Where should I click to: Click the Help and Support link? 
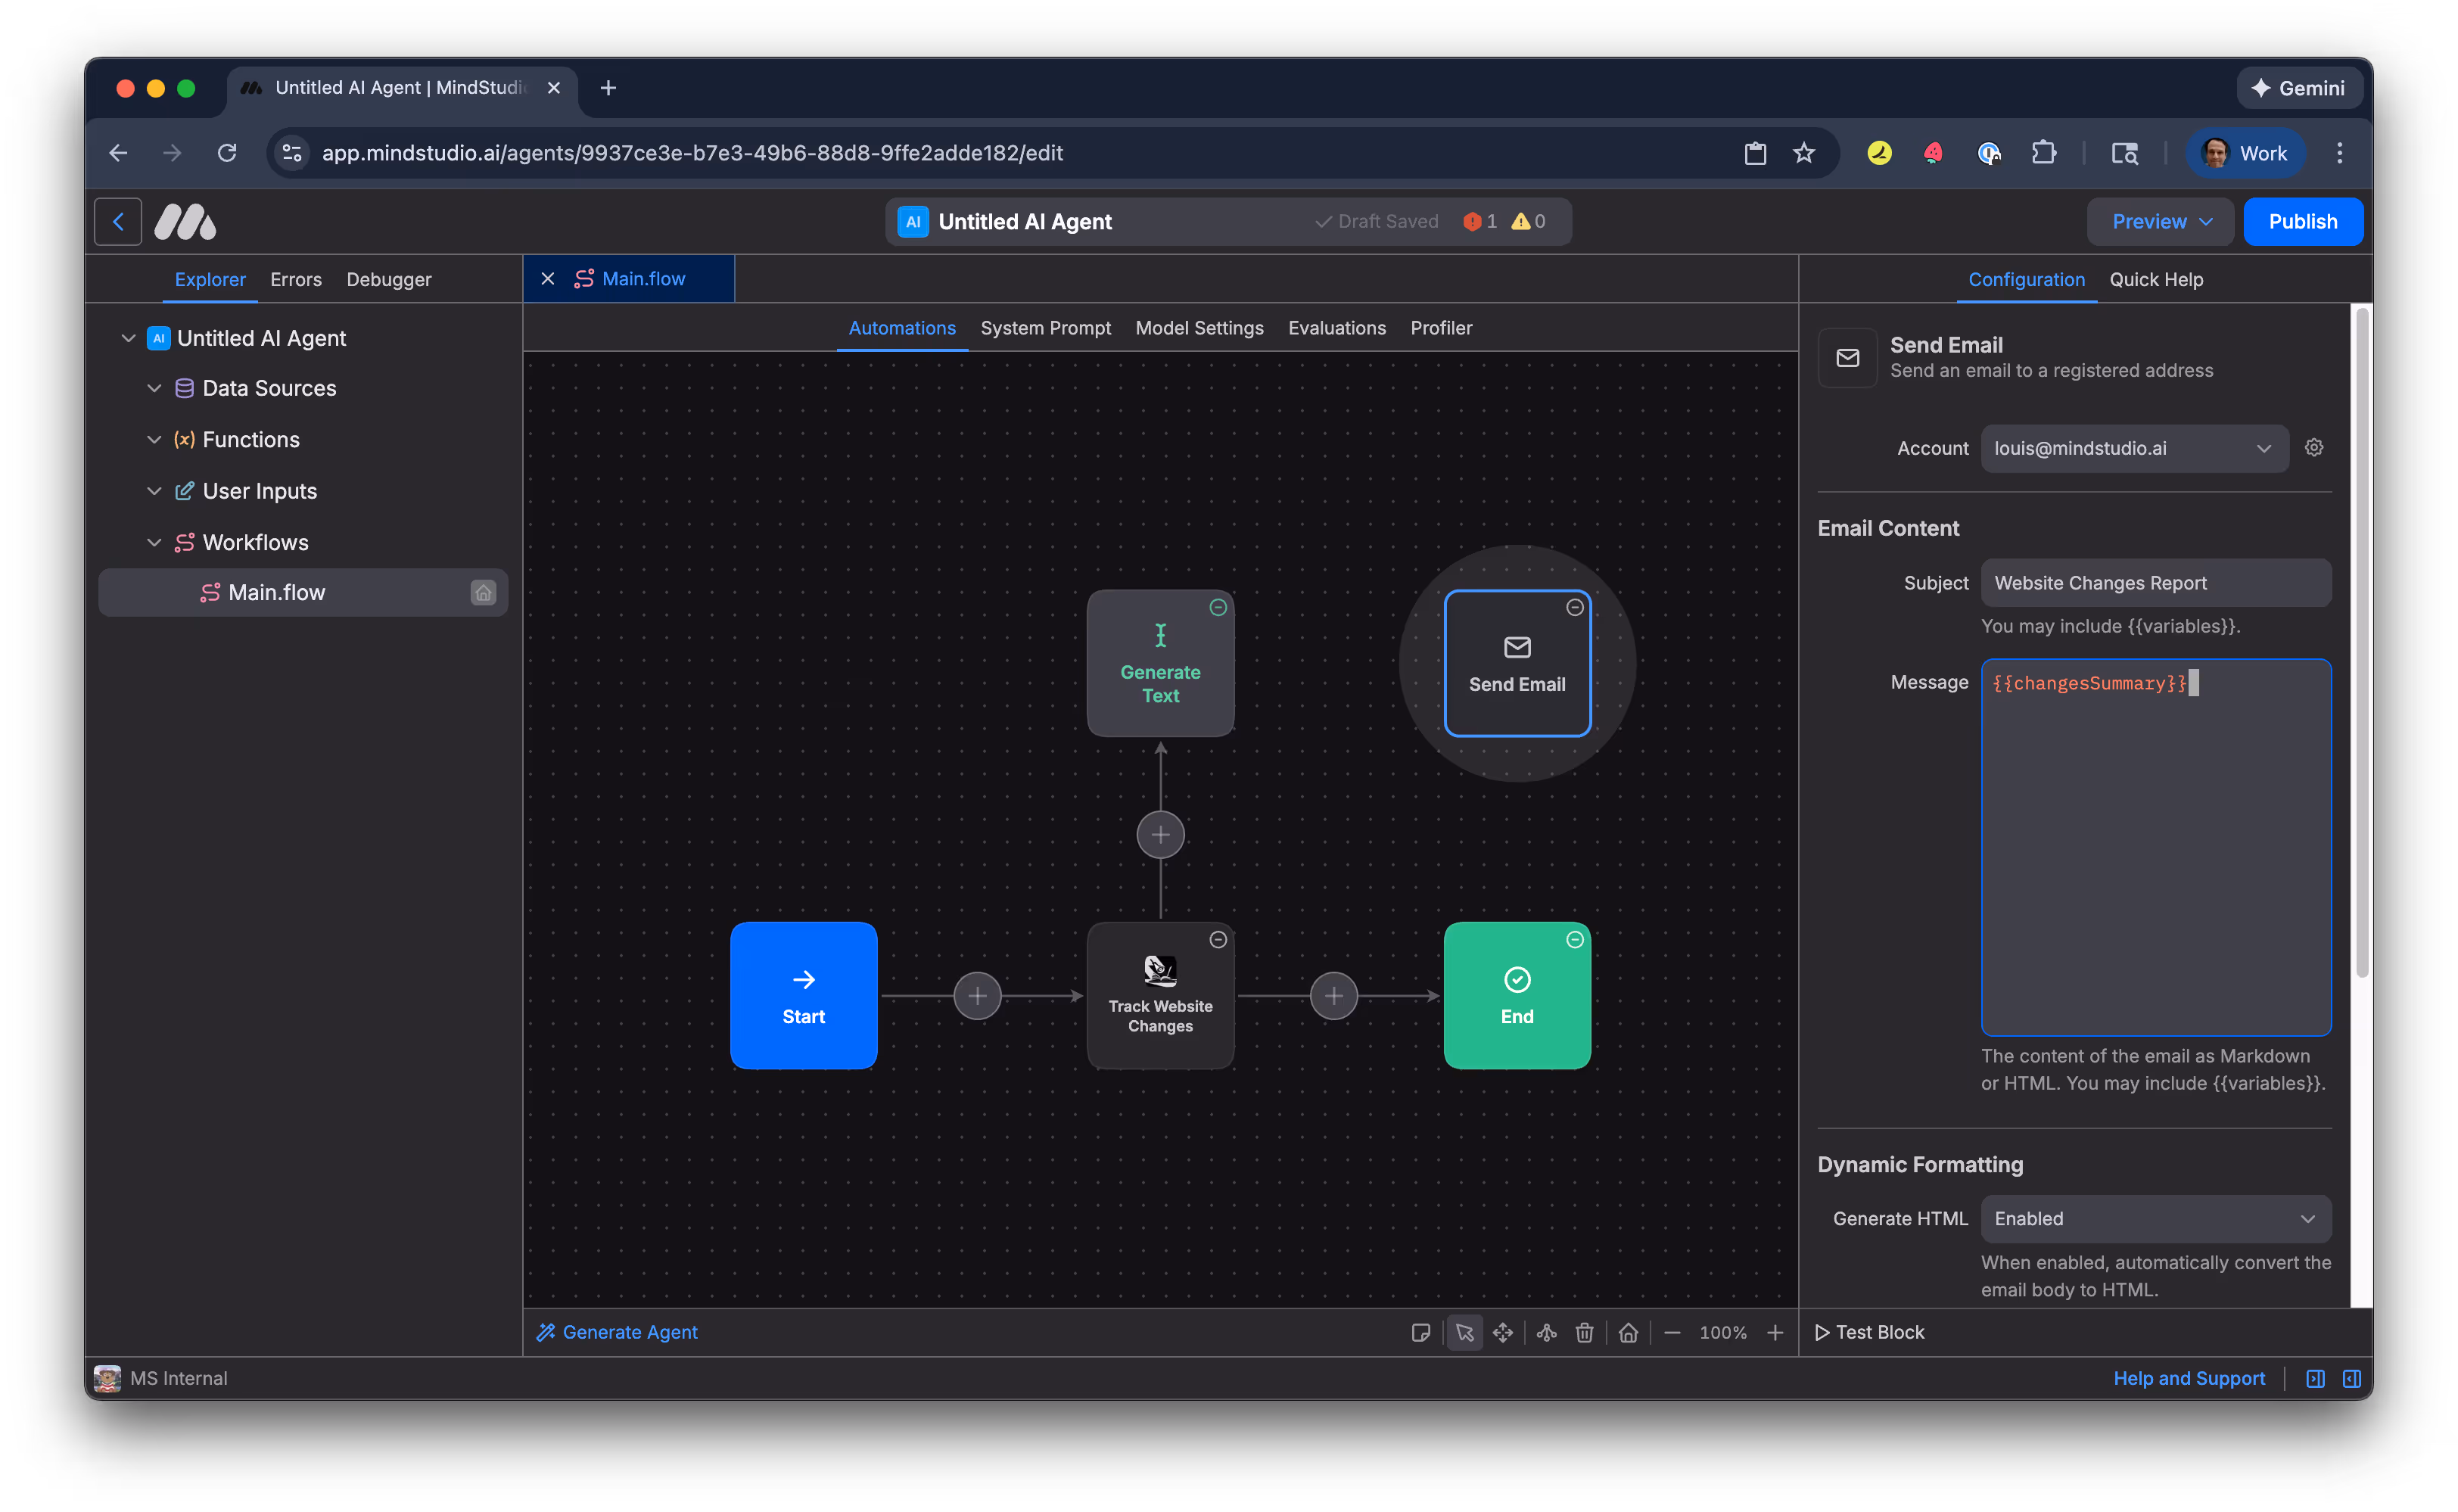click(2188, 1378)
